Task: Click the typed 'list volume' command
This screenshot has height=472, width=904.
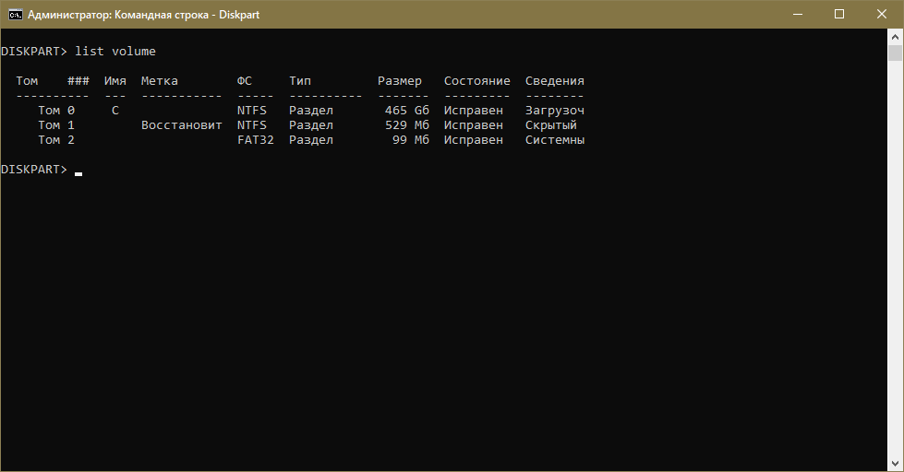Action: point(115,51)
